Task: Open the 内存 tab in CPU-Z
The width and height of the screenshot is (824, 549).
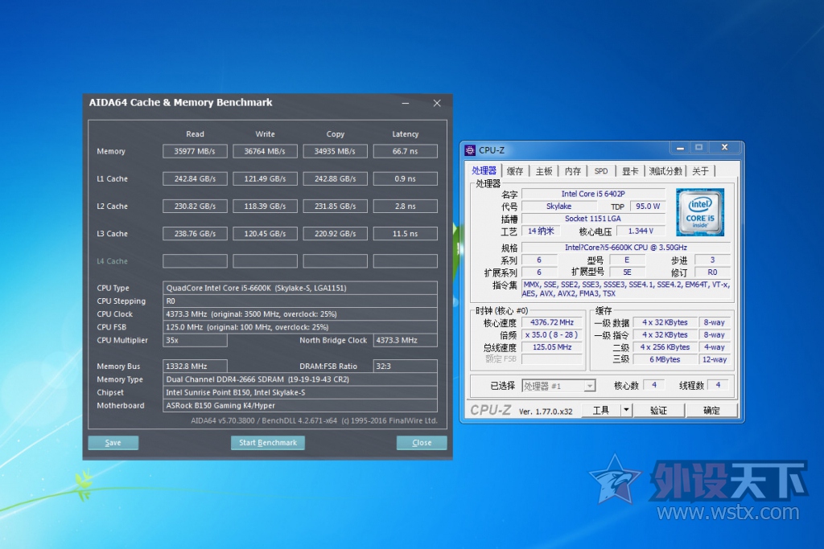Action: click(573, 171)
